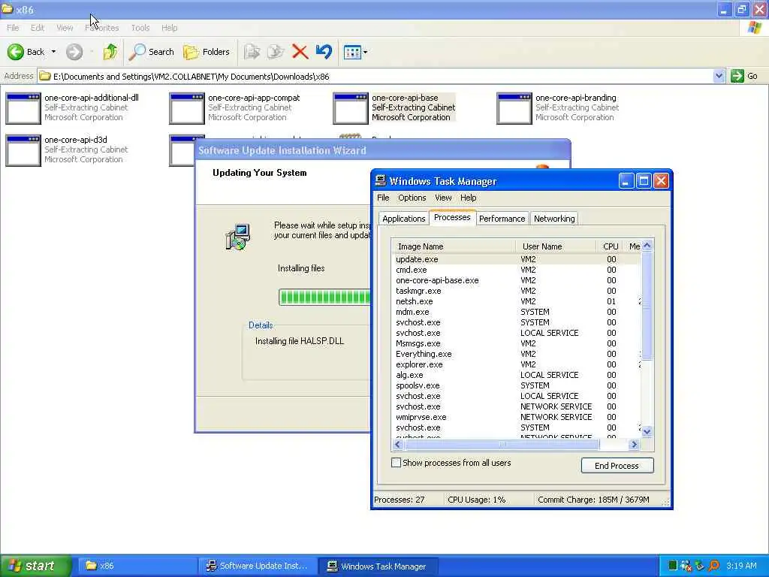The image size is (769, 577).
Task: Select update.exe process row
Action: pyautogui.click(x=516, y=259)
